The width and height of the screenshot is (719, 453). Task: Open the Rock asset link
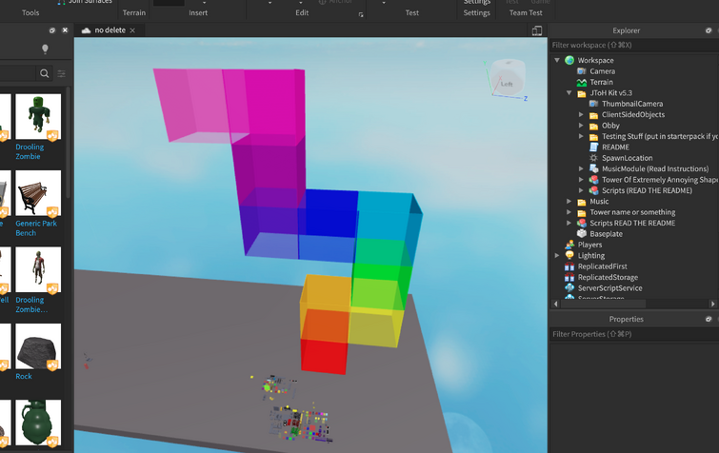[x=24, y=376]
